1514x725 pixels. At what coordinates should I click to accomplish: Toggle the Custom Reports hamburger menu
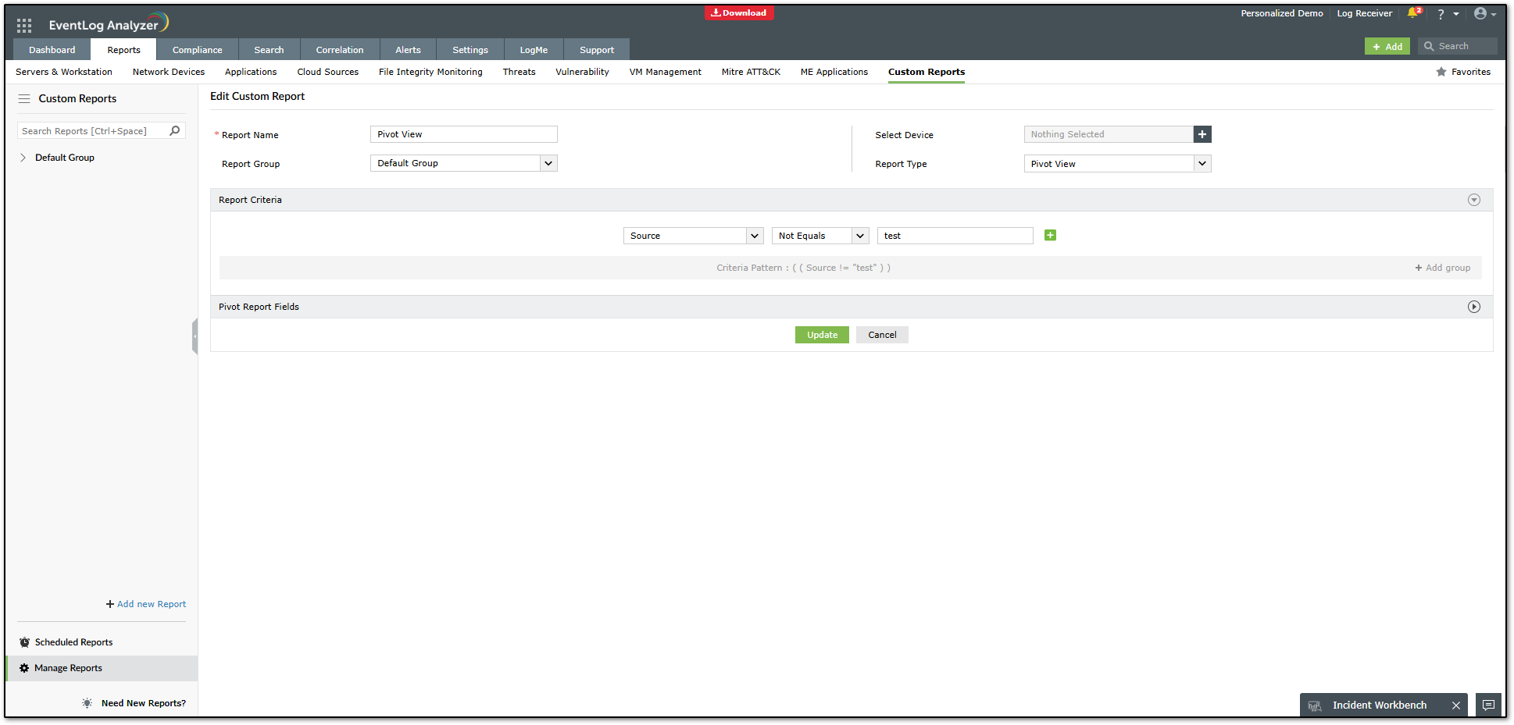click(24, 99)
